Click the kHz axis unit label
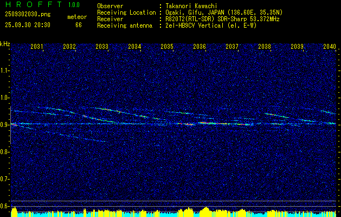The image size is (341, 217). coord(5,44)
